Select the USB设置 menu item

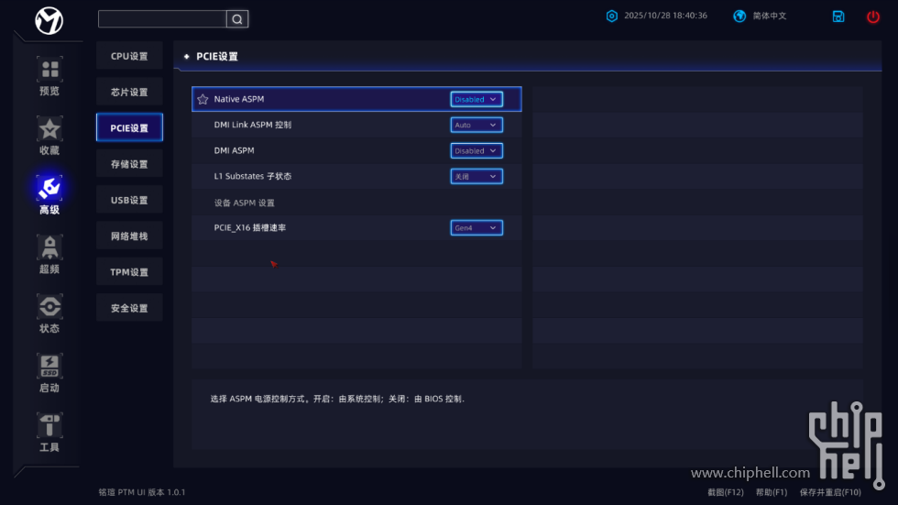coord(129,200)
